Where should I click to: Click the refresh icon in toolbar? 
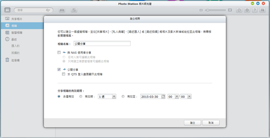click(239, 10)
